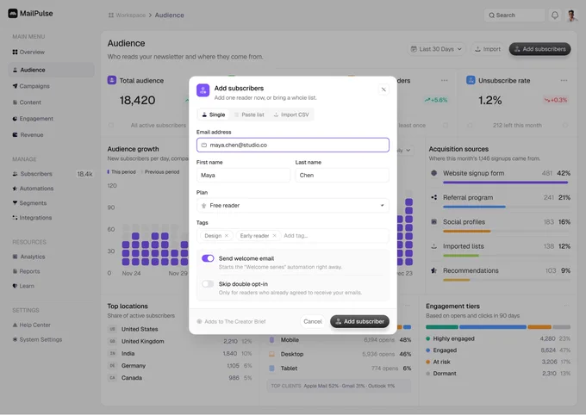Toggle Skip double opt-in switch
Image resolution: width=586 pixels, height=415 pixels.
(x=208, y=284)
